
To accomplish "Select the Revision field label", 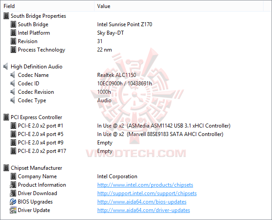I will pyautogui.click(x=28, y=41).
